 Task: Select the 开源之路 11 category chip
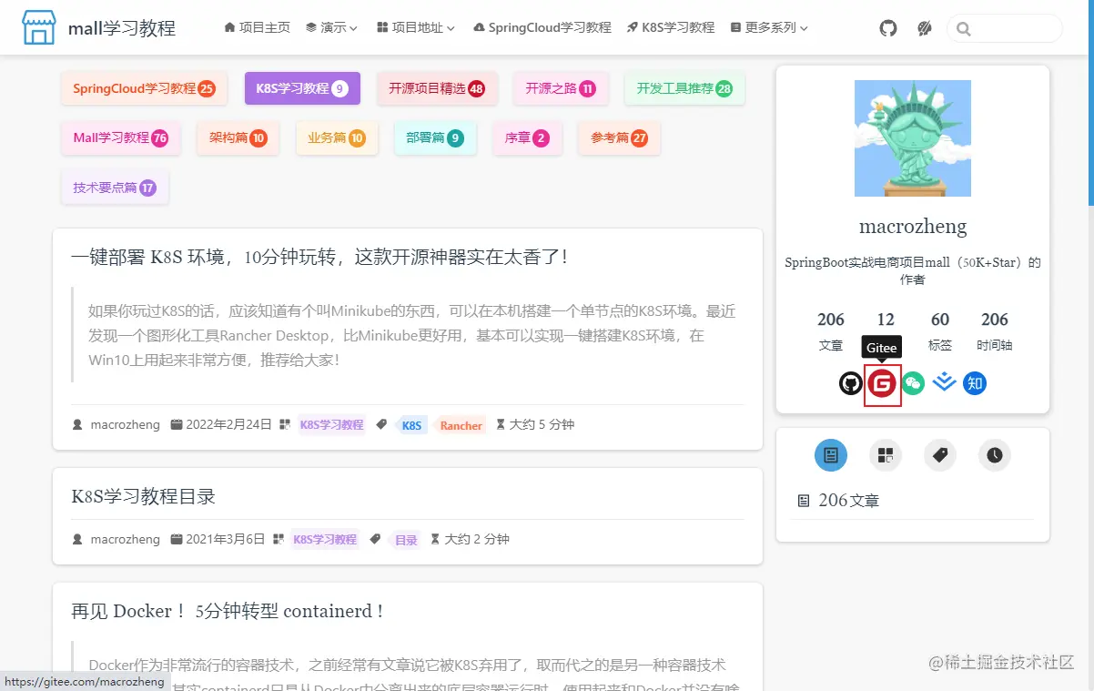561,88
